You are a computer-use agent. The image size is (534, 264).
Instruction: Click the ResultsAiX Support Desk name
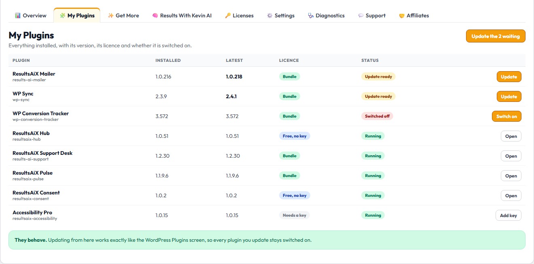pyautogui.click(x=42, y=153)
